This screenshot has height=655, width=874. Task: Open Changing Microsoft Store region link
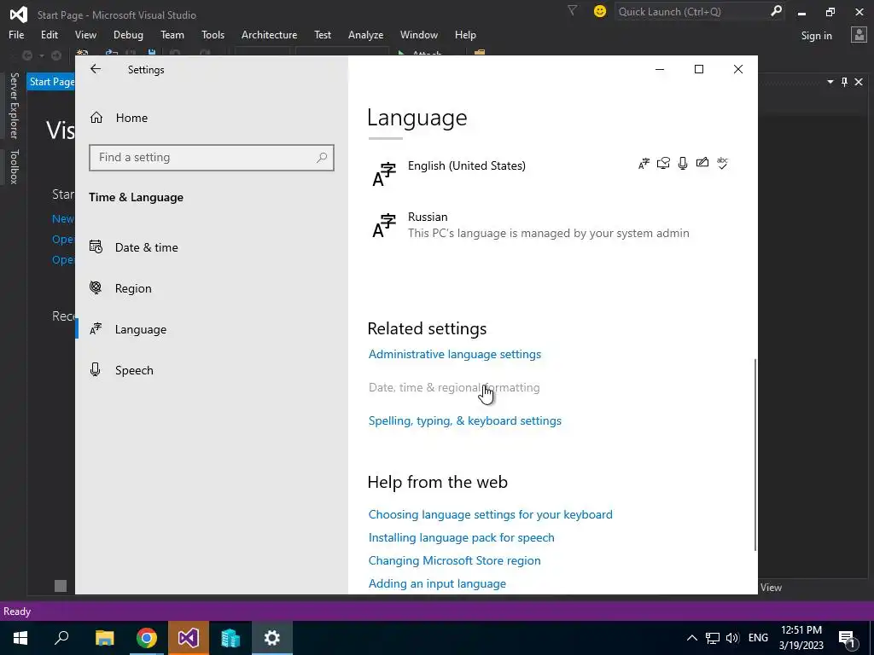(x=455, y=561)
